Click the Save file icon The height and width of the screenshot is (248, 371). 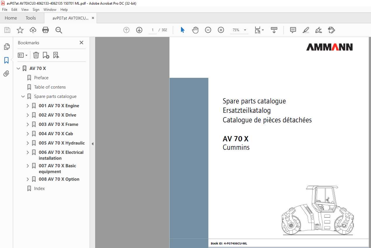point(7,30)
